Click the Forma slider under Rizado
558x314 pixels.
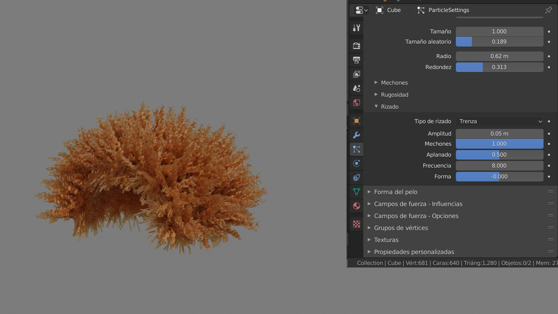pos(500,177)
